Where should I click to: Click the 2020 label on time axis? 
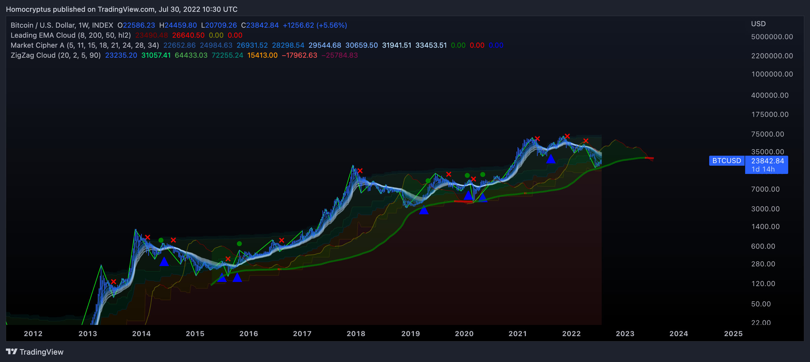coord(464,333)
